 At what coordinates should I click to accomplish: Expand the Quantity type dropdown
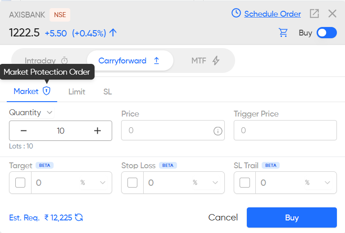pyautogui.click(x=50, y=112)
